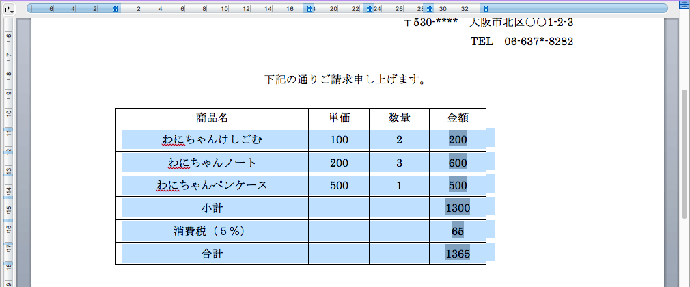Click the 商品名 header cell
This screenshot has width=690, height=287.
tap(212, 118)
